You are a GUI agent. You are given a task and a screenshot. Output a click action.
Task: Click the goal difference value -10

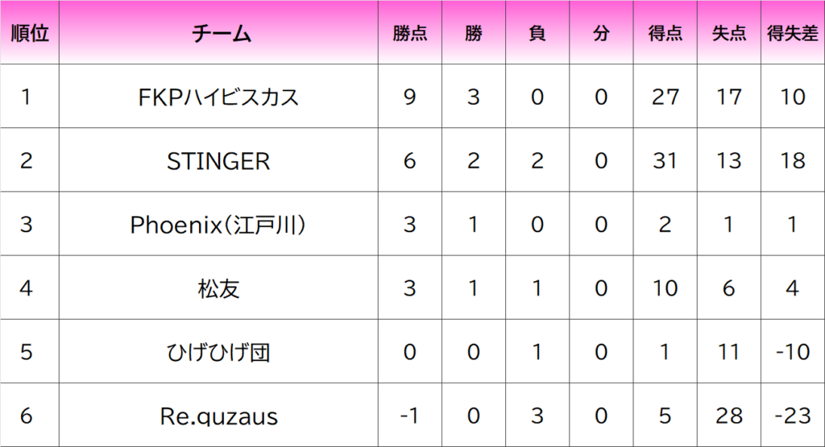coord(793,352)
